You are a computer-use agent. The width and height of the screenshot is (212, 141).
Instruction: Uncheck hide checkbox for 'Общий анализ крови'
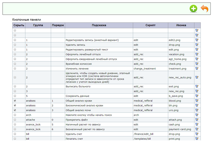point(15,100)
